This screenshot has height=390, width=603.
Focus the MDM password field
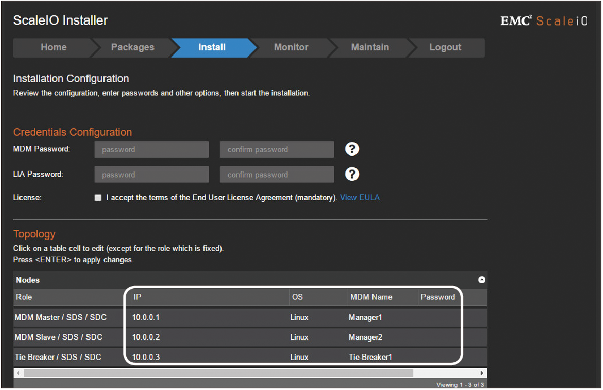[152, 149]
